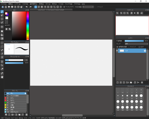Expand the brush import dropdown arrow below the brush list
The width and height of the screenshot is (149, 119).
pos(14,115)
